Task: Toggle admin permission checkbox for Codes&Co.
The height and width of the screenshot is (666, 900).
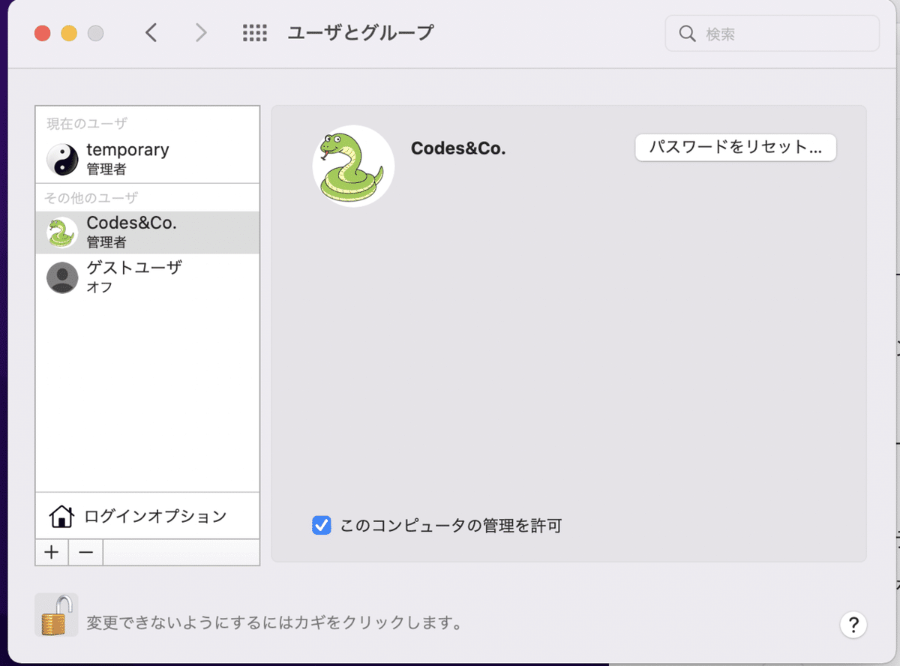Action: pos(321,525)
